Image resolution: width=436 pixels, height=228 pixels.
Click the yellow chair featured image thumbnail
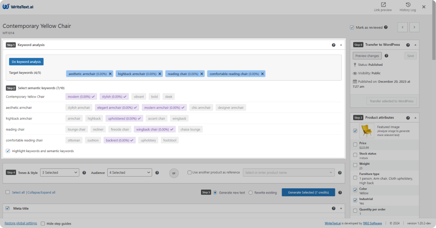pos(367,131)
